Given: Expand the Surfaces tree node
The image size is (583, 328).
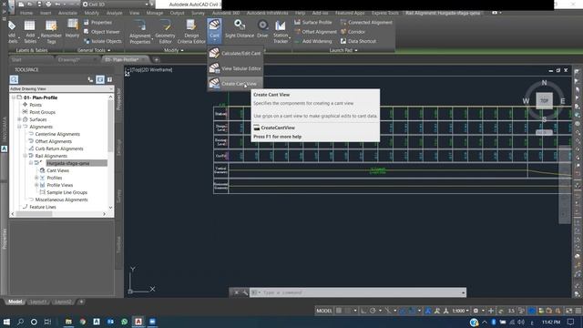Looking at the screenshot, I should 19,119.
